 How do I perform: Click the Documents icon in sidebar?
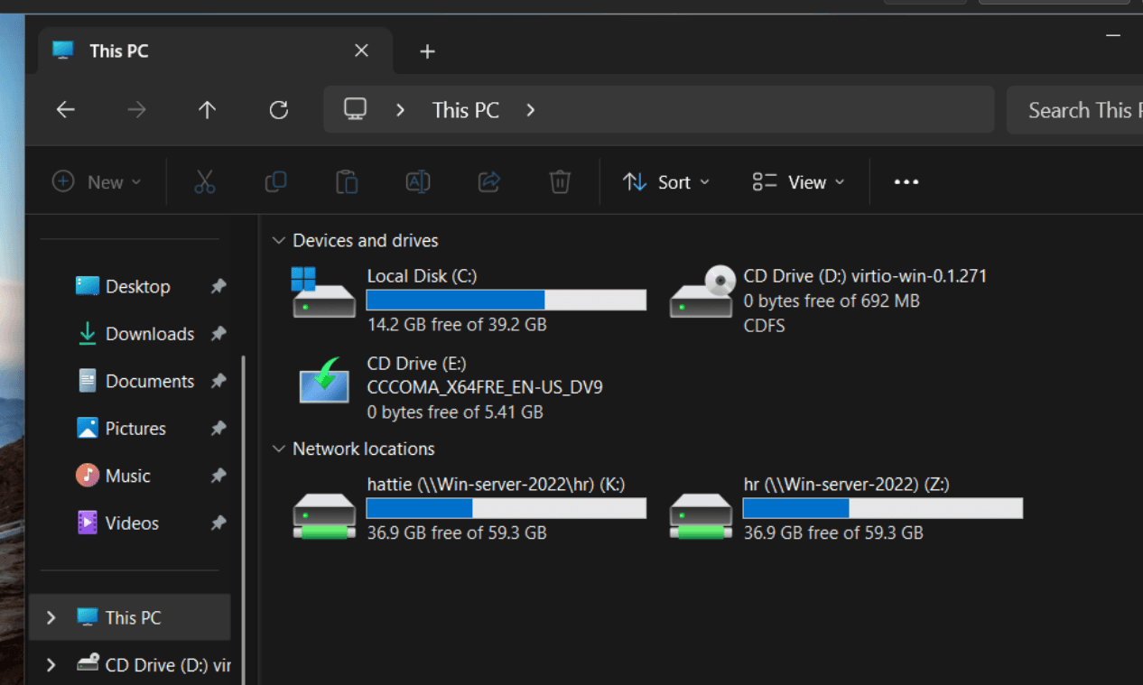tap(87, 381)
